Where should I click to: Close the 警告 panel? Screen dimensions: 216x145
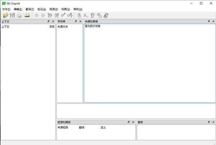pos(213,122)
